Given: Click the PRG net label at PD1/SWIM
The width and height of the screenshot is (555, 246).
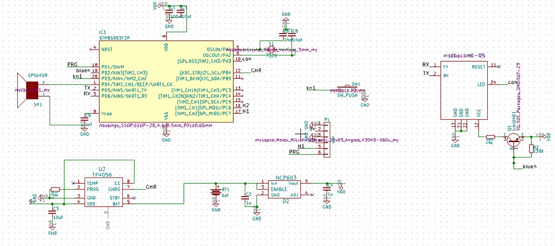Looking at the screenshot, I should coord(73,65).
